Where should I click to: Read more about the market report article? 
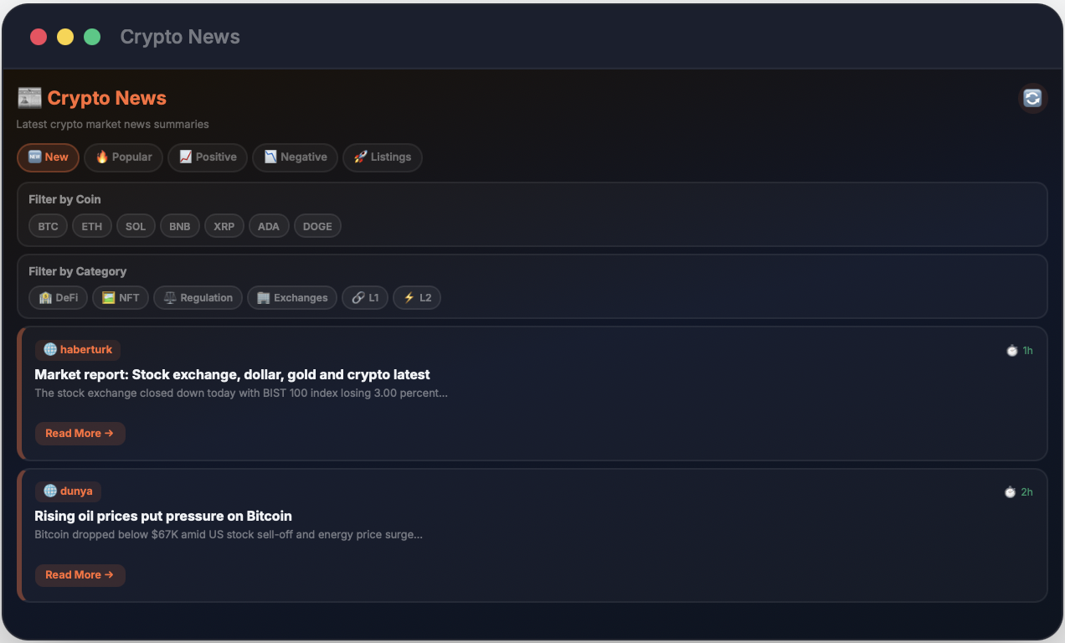click(80, 433)
